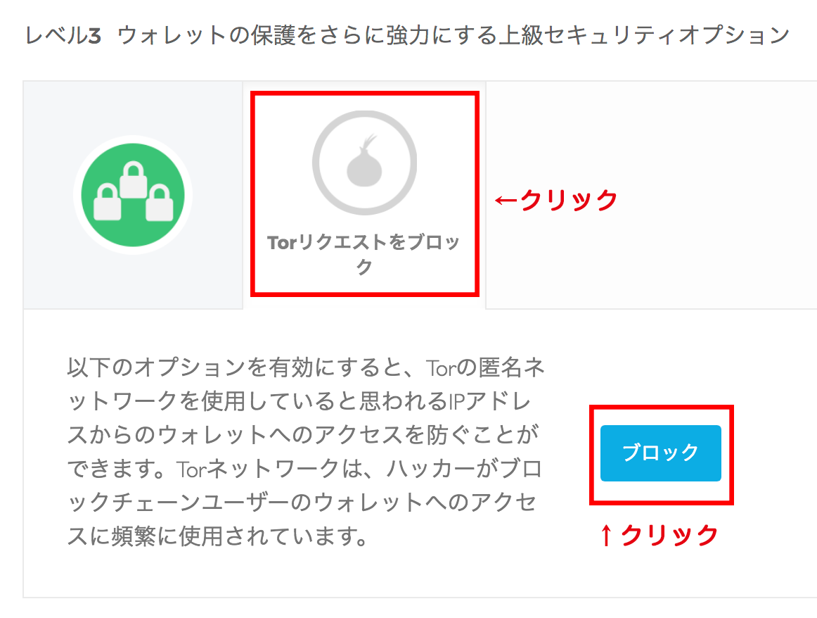Click the description paragraph starting 以下のオプション
This screenshot has width=817, height=618.
(x=306, y=452)
